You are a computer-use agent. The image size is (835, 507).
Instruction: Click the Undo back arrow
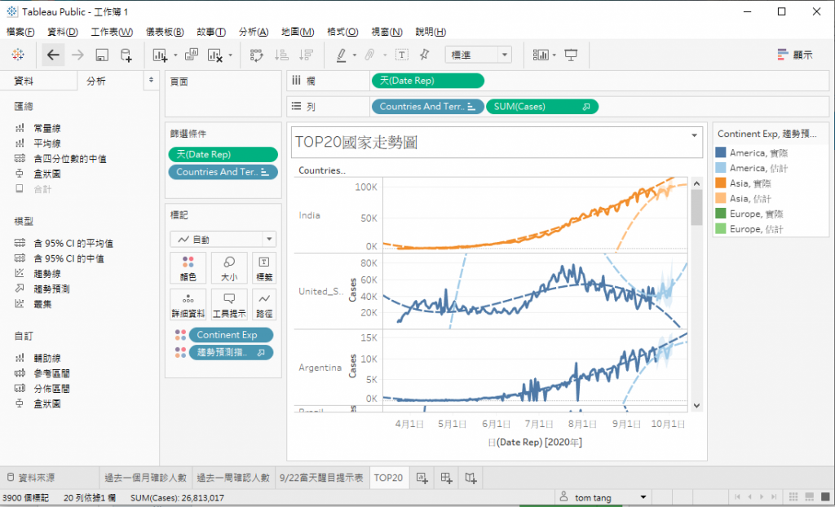coord(53,55)
